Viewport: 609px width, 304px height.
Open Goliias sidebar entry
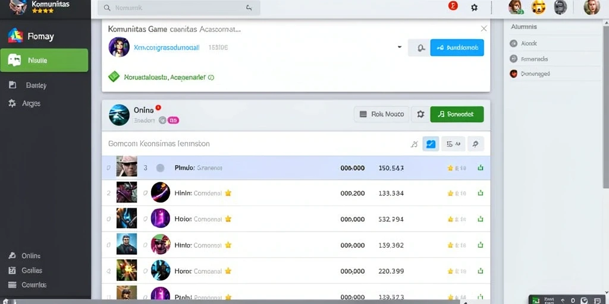coord(25,270)
